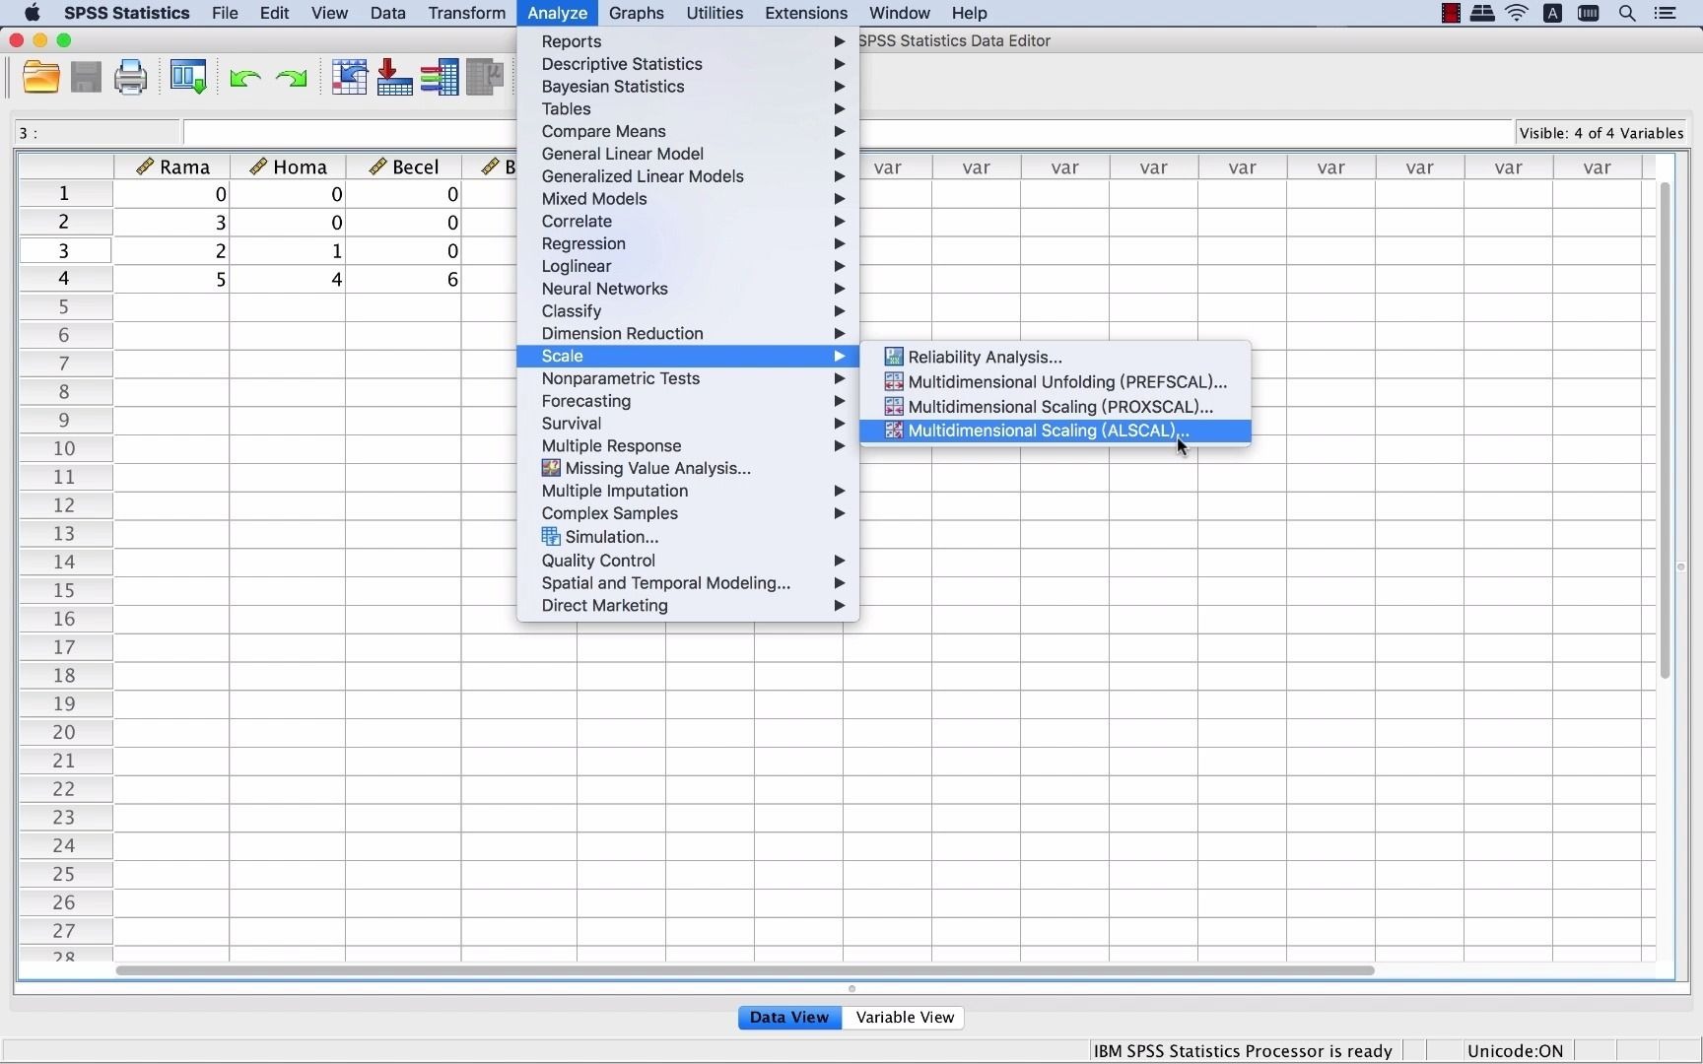Click the Missing Value Analysis icon
The height and width of the screenshot is (1064, 1703).
pyautogui.click(x=551, y=468)
